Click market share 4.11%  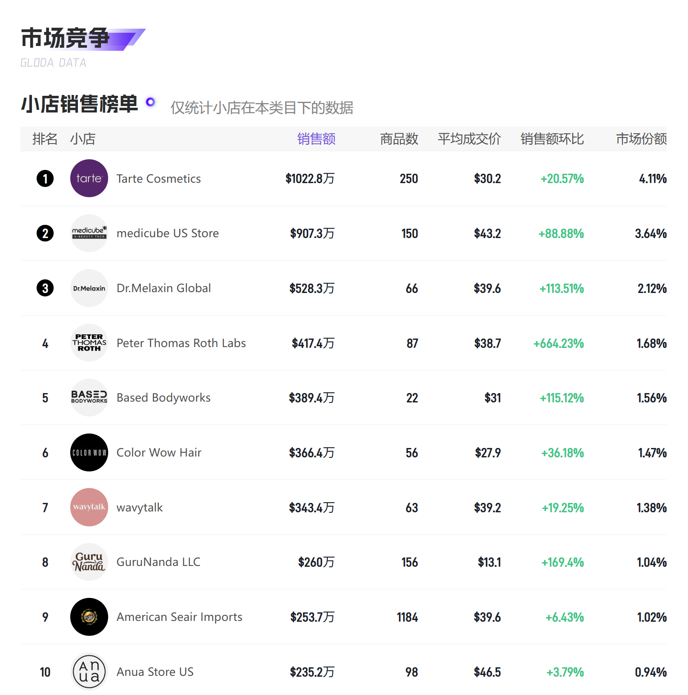[x=653, y=178]
